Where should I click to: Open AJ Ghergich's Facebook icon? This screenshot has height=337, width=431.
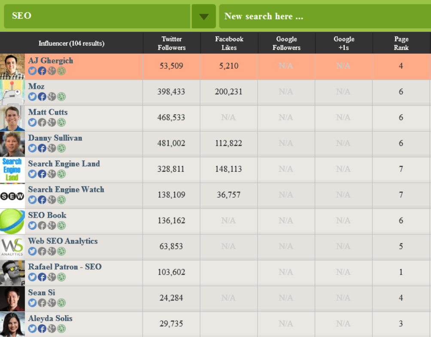point(42,71)
